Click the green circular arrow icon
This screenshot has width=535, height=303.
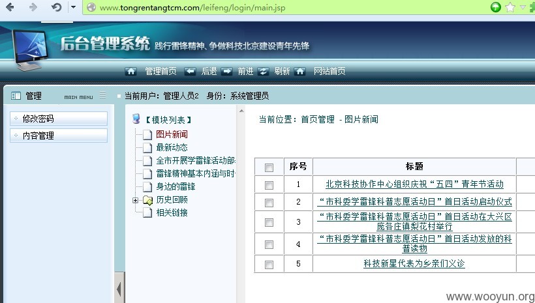(495, 7)
